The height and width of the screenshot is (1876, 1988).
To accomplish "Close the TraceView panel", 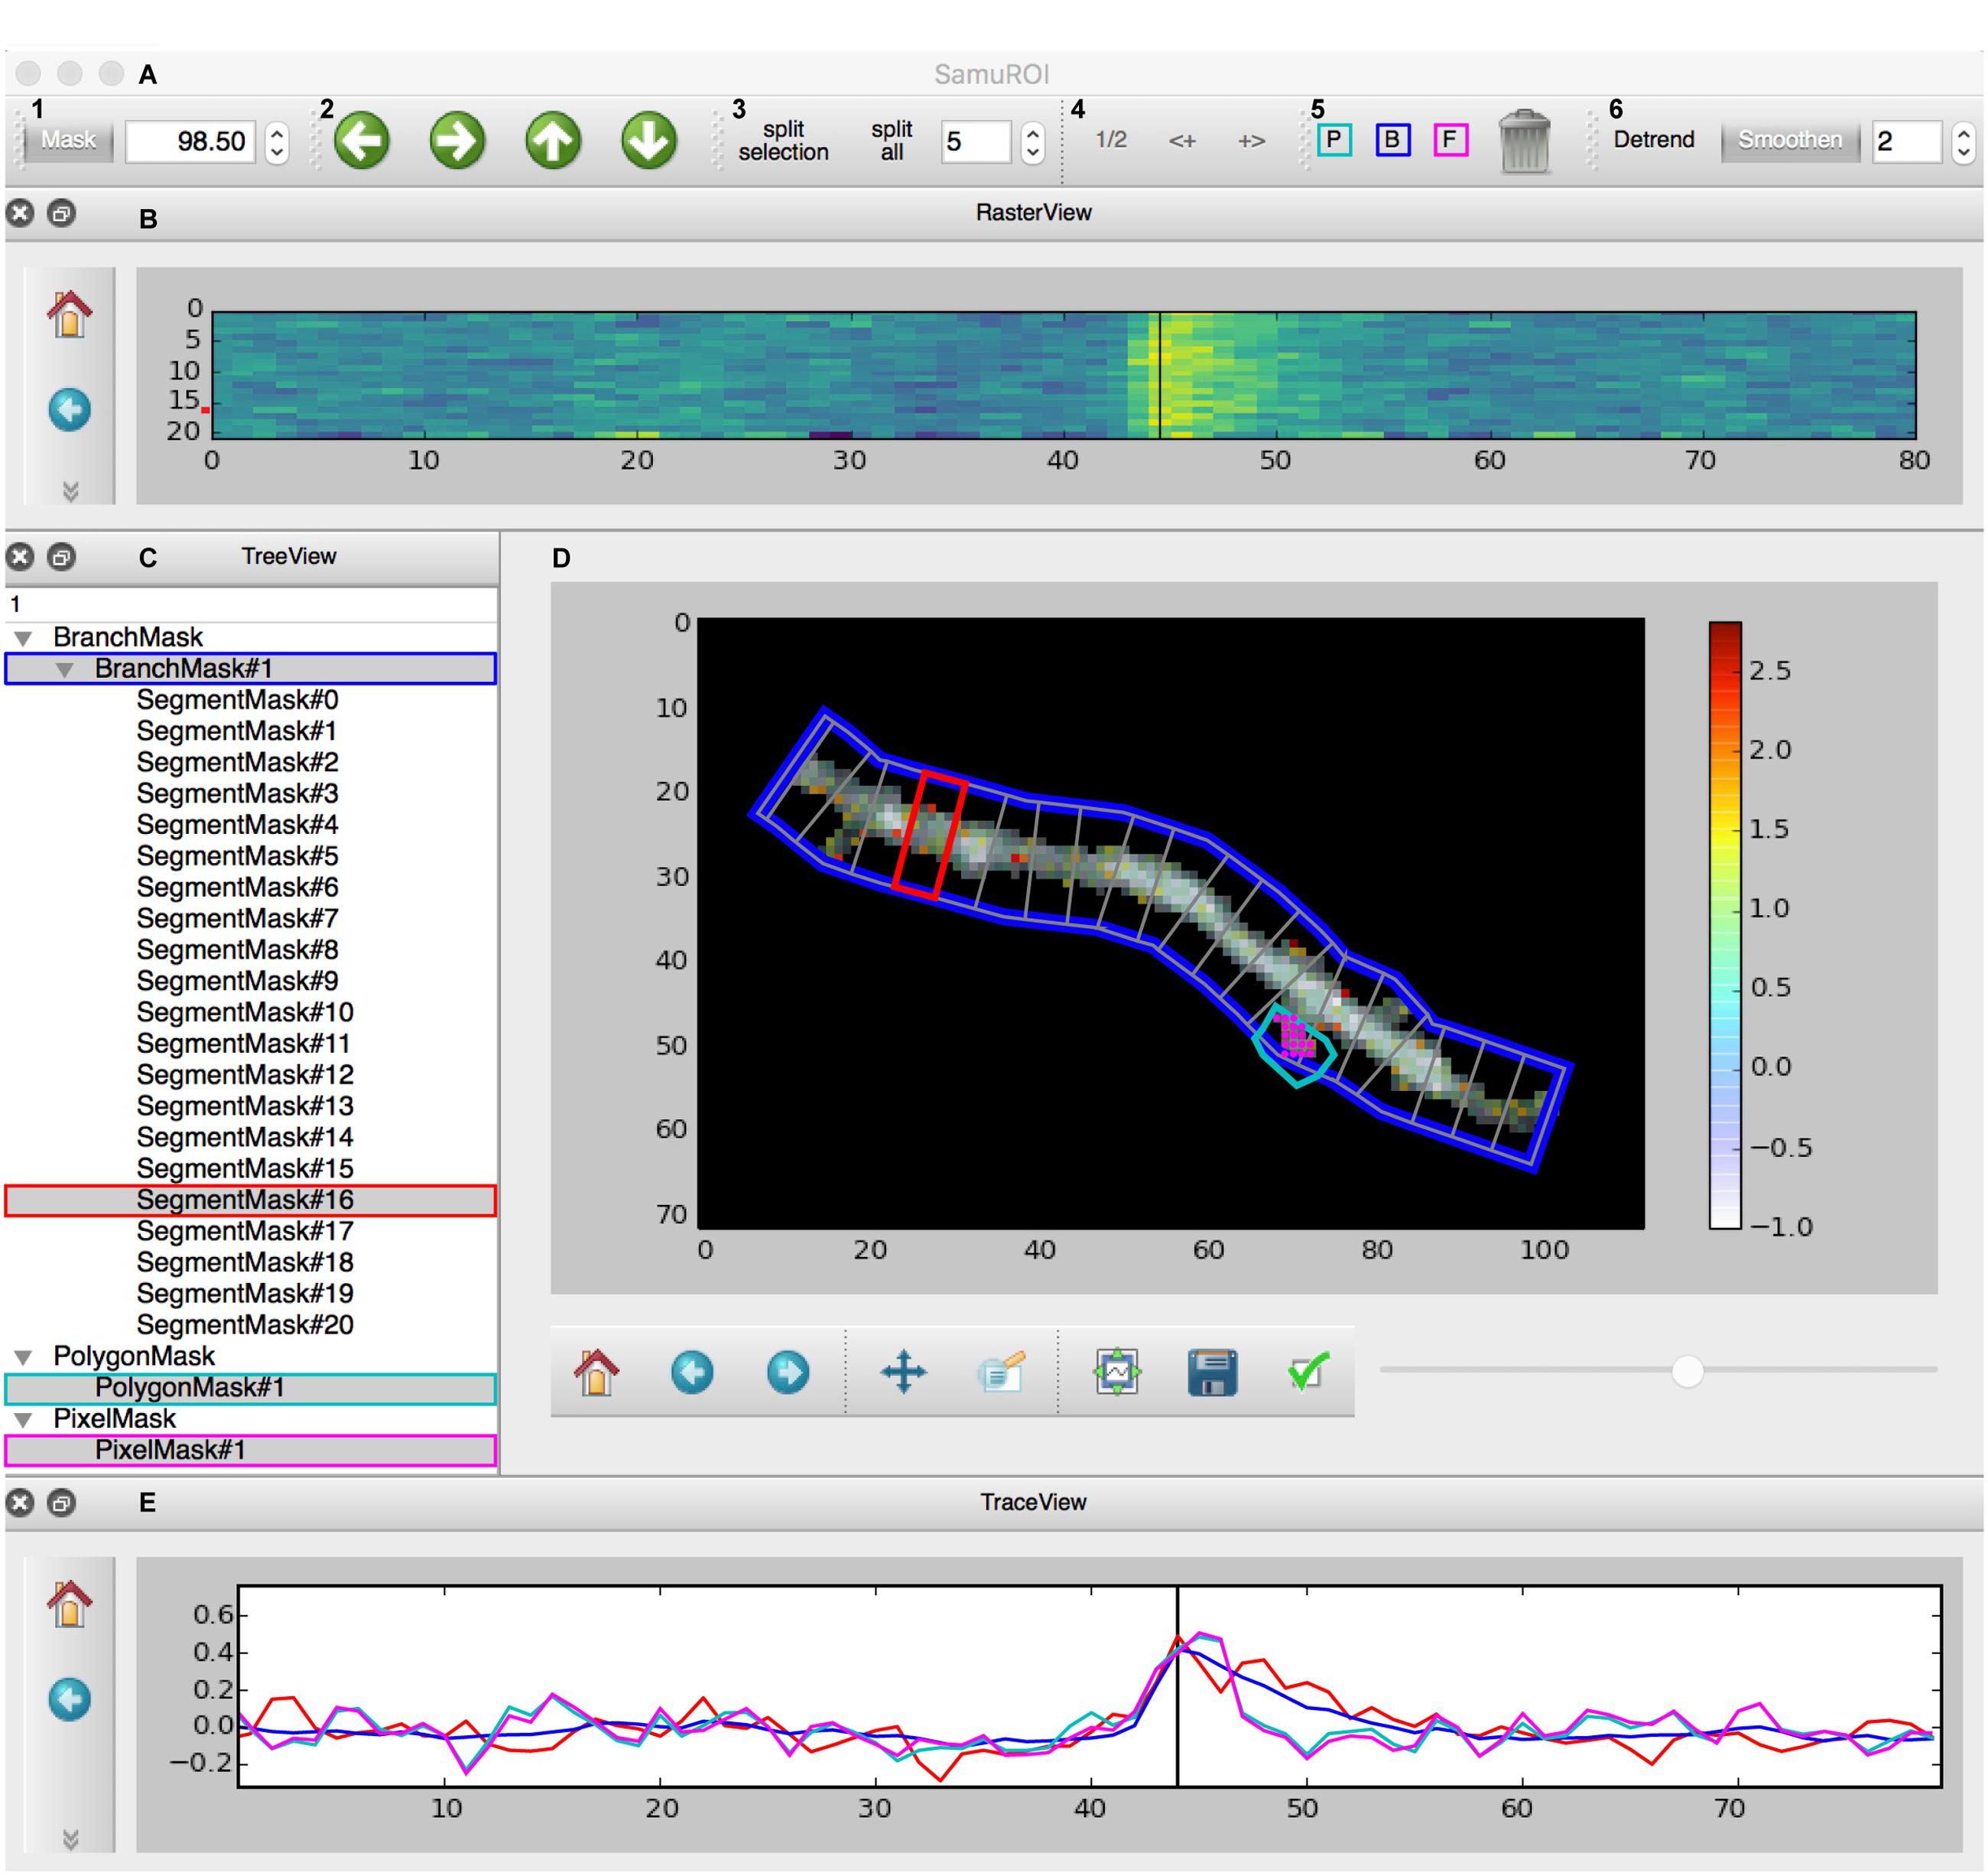I will click(20, 1503).
